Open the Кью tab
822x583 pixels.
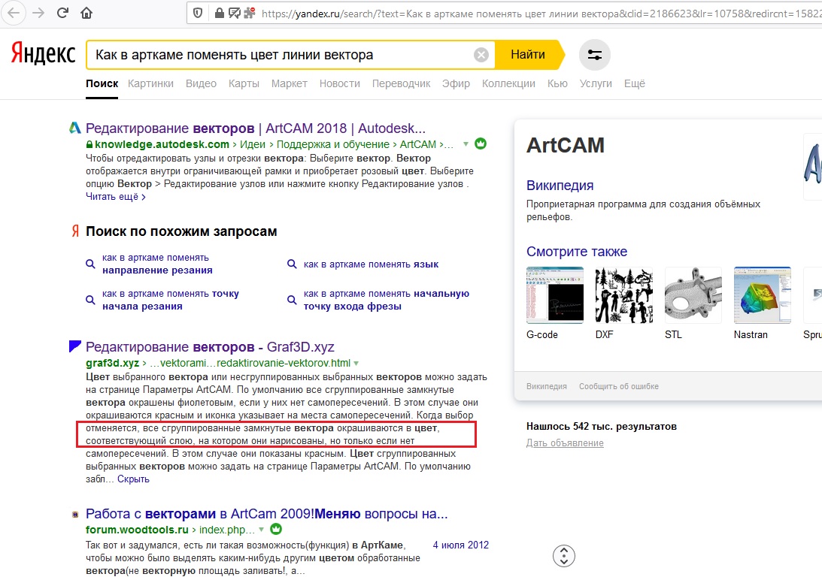557,84
